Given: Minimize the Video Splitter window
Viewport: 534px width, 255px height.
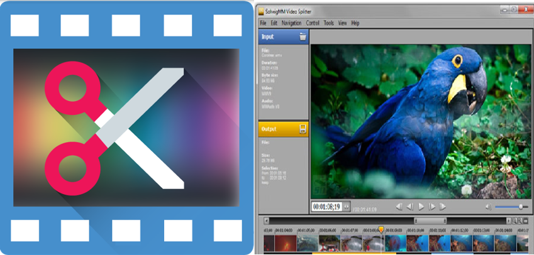Looking at the screenshot, I should point(506,9).
